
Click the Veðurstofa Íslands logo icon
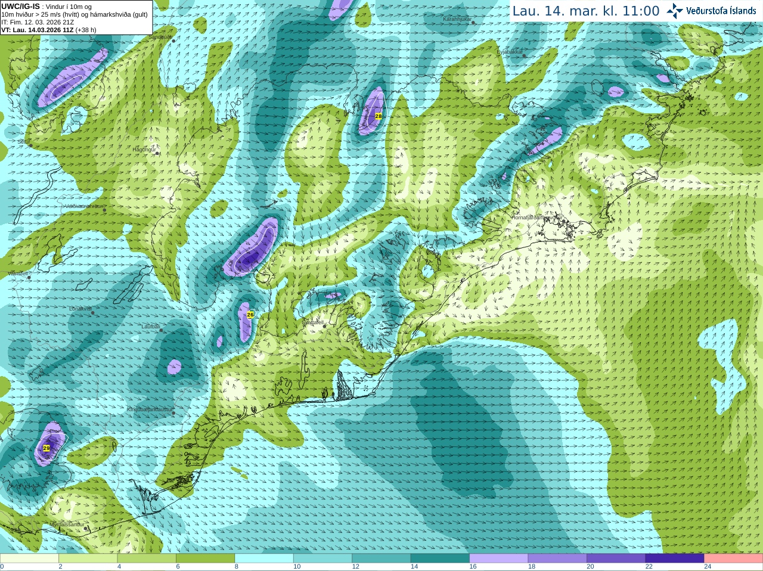tap(675, 11)
